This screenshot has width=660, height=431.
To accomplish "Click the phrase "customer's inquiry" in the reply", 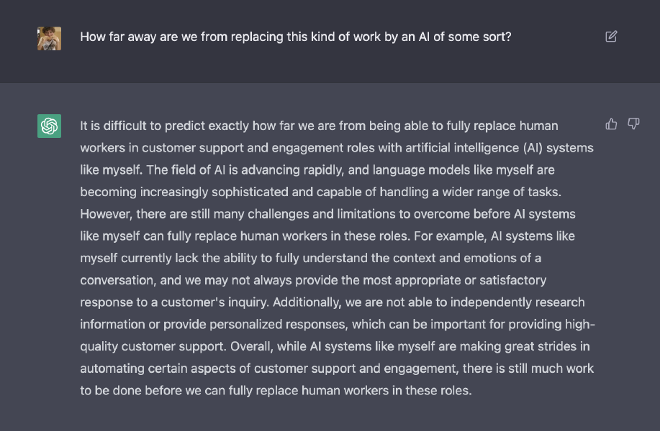I will tap(214, 302).
